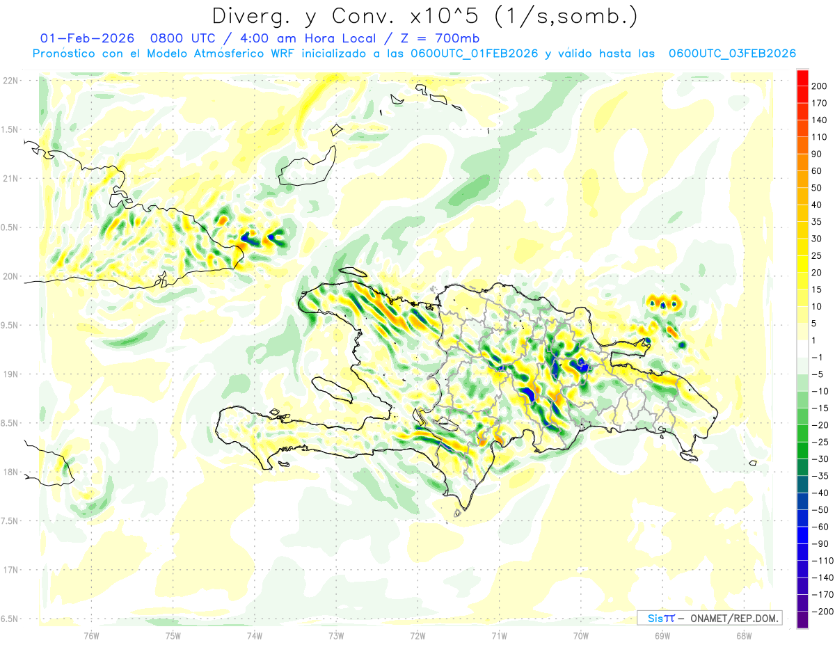The image size is (835, 645).
Task: Click the colorbar label 140
Action: pyautogui.click(x=819, y=120)
